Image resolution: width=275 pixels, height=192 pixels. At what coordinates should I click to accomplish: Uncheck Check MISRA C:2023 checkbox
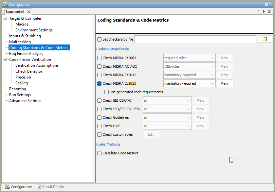pos(99,83)
